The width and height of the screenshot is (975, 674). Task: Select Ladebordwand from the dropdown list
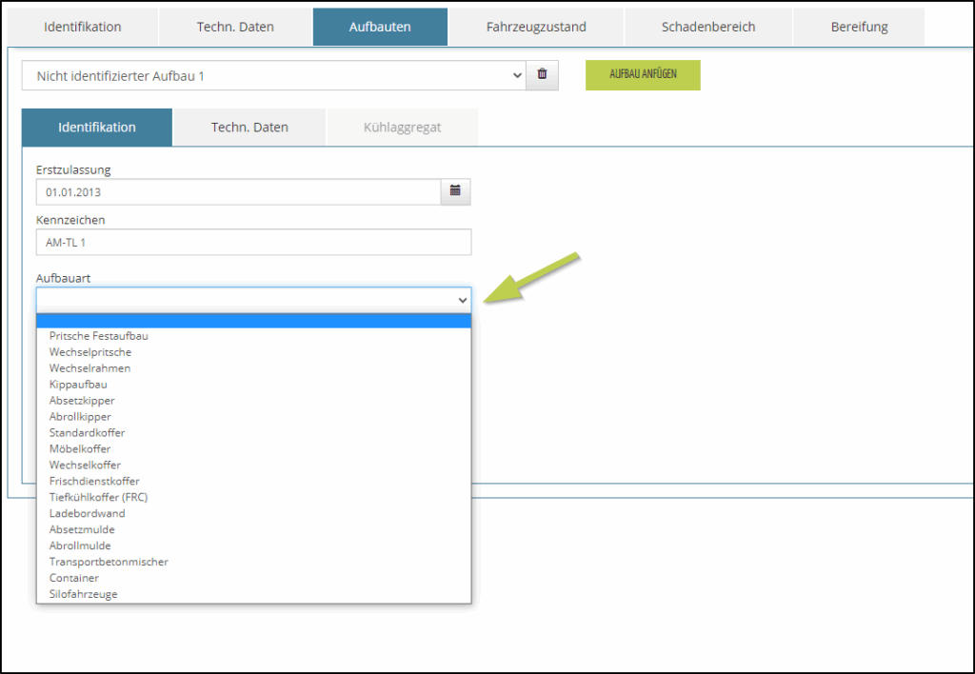(87, 513)
